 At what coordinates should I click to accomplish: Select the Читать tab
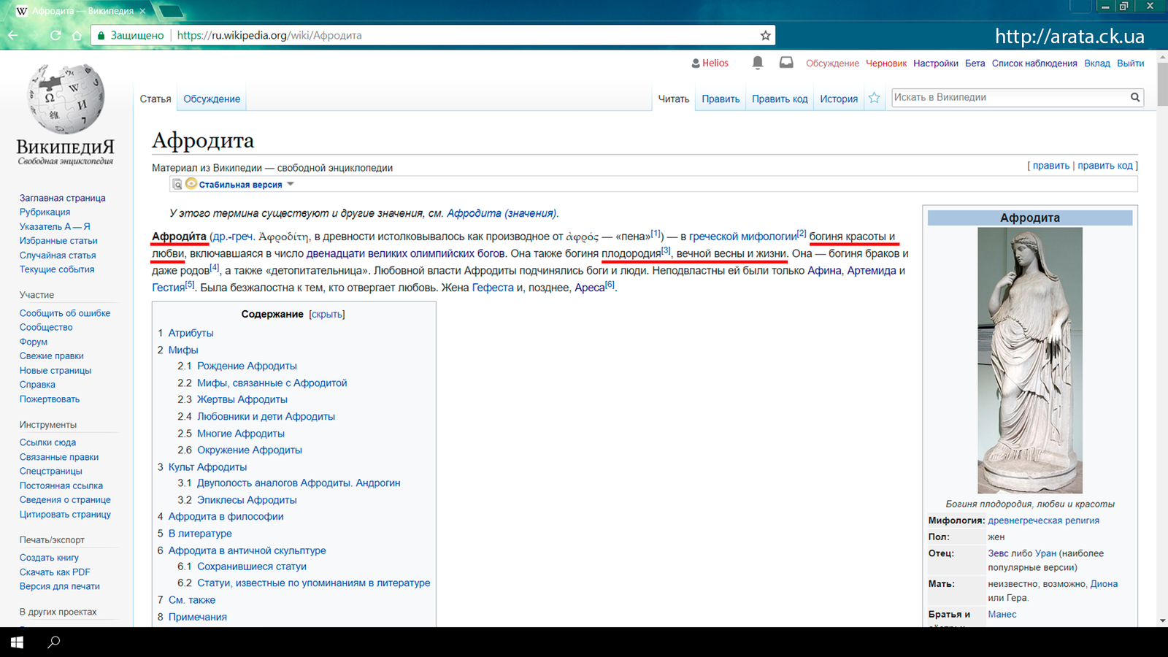click(674, 99)
